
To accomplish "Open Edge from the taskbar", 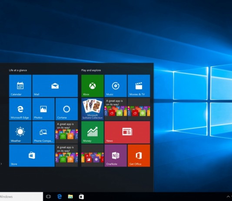I will (60, 197).
